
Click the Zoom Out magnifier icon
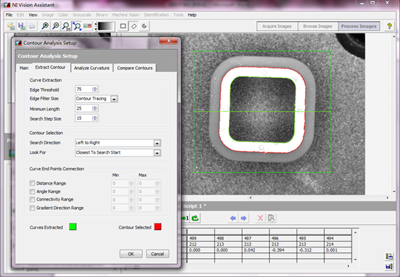pyautogui.click(x=56, y=26)
